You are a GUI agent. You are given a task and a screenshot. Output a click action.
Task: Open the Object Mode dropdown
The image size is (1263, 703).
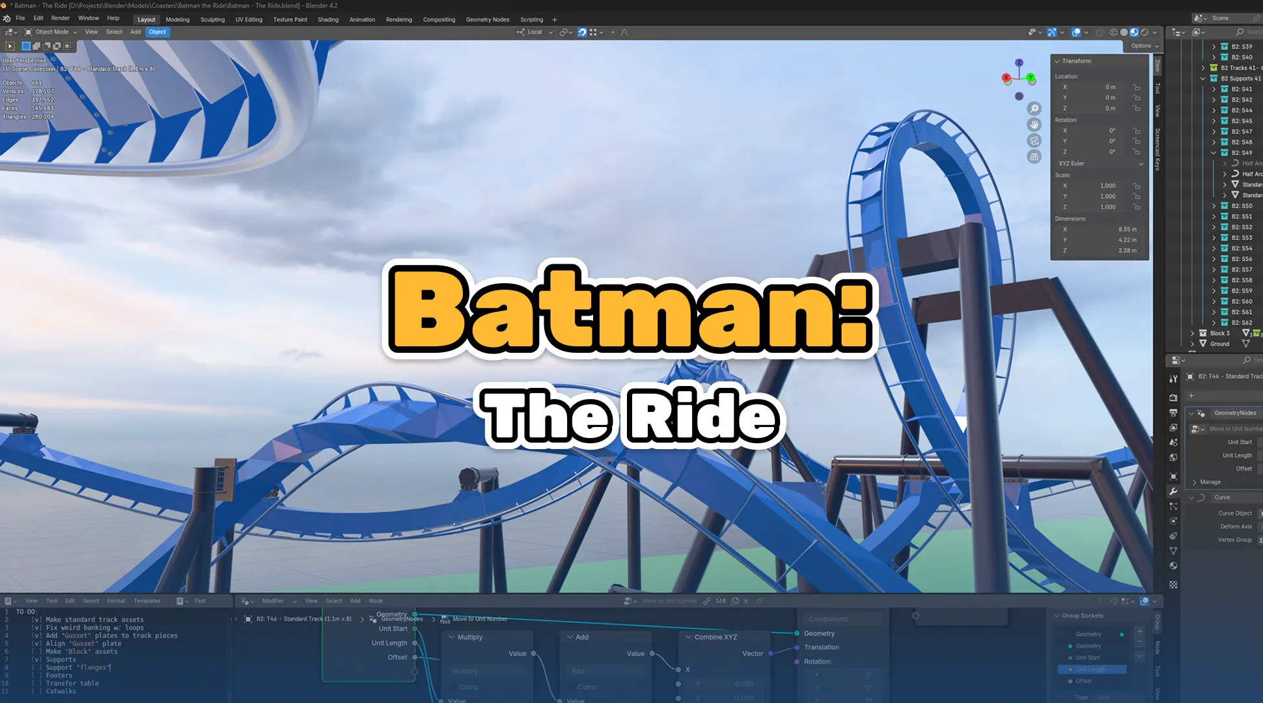pos(51,32)
